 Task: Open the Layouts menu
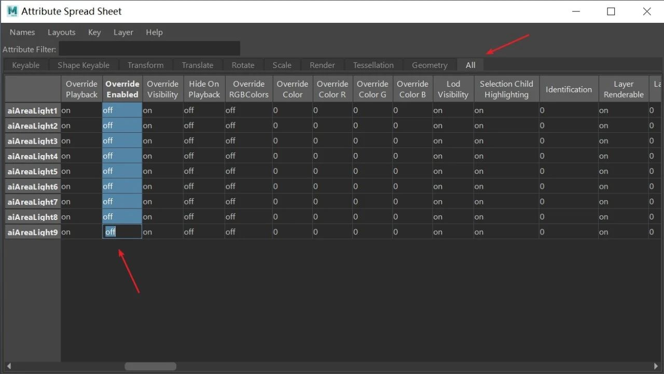tap(62, 32)
